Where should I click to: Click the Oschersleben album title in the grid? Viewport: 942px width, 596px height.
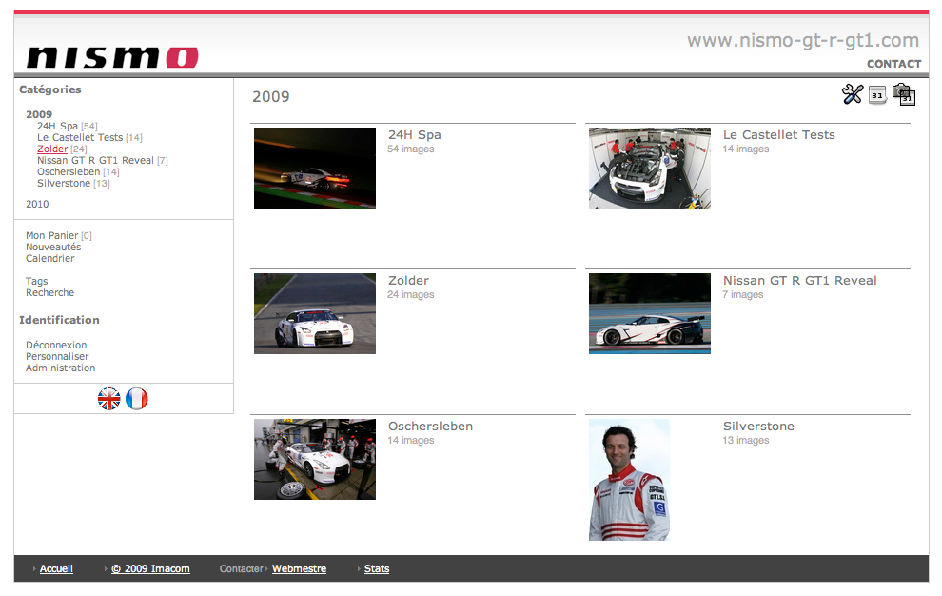point(430,426)
